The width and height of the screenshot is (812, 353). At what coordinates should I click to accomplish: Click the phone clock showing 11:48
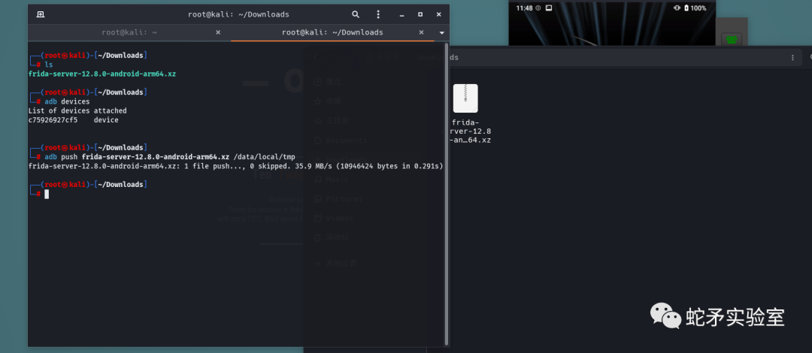[x=524, y=8]
